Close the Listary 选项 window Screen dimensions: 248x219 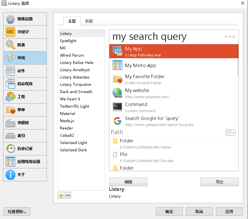point(243,3)
